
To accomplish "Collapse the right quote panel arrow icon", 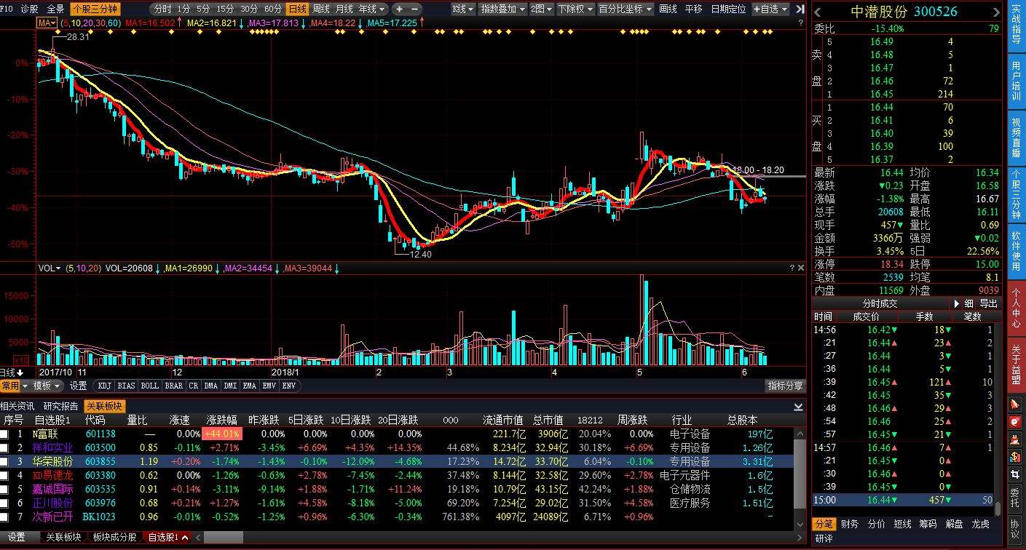I will tap(800, 9).
